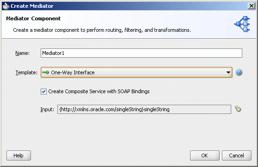258x167 pixels.
Task: Open the input schema browse flashlight icon
Action: [x=238, y=109]
